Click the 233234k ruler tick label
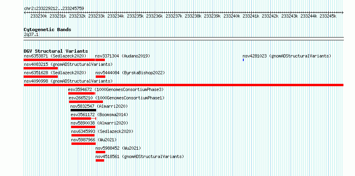Image resolution: width=355 pixels, height=176 pixels. click(116, 16)
